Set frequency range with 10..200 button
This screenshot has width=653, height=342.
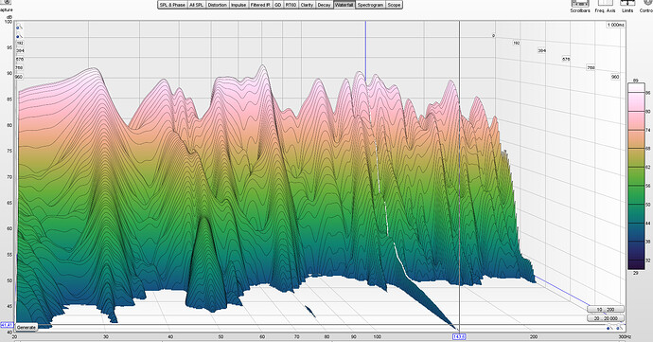click(606, 310)
